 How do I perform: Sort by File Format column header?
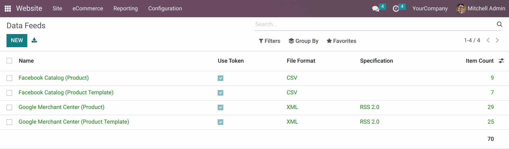click(x=301, y=61)
